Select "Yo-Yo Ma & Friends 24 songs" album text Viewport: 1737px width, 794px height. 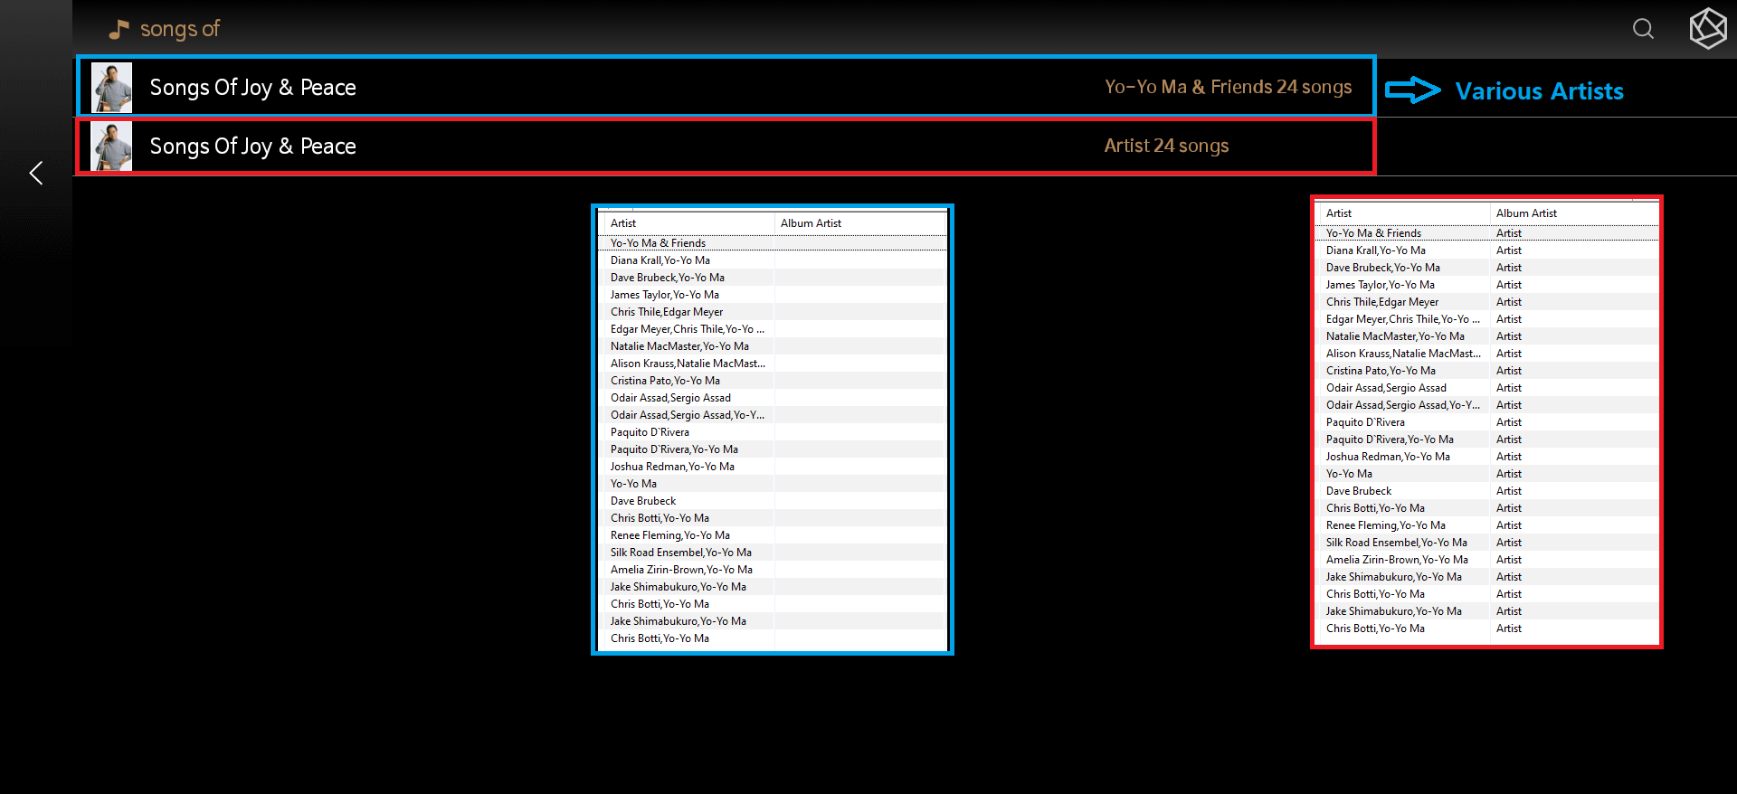coord(1228,87)
